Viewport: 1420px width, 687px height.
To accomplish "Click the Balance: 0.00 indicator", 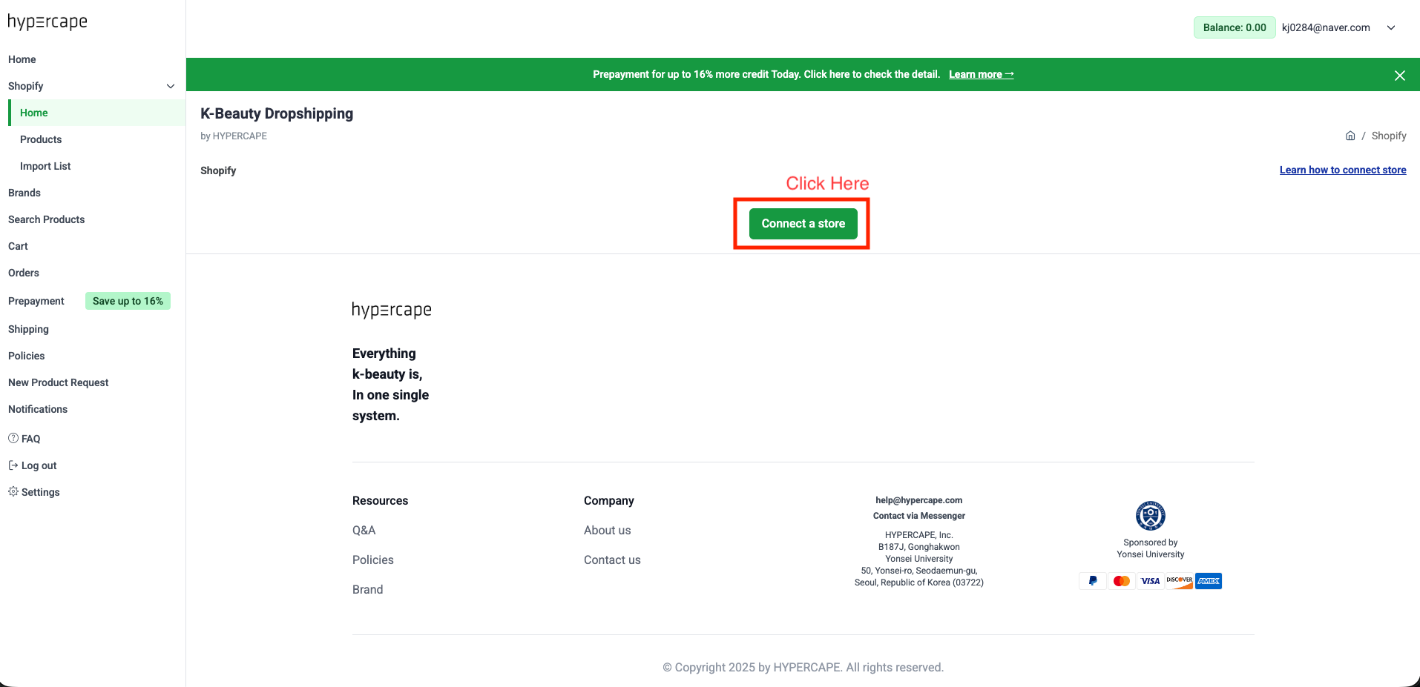I will [x=1234, y=28].
